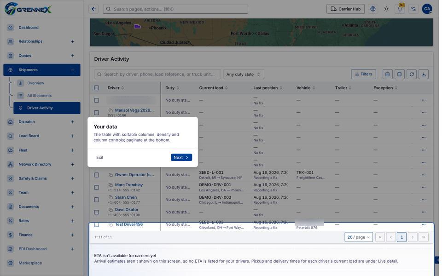Sort by Last position column header
442x276 pixels.
coord(268,88)
